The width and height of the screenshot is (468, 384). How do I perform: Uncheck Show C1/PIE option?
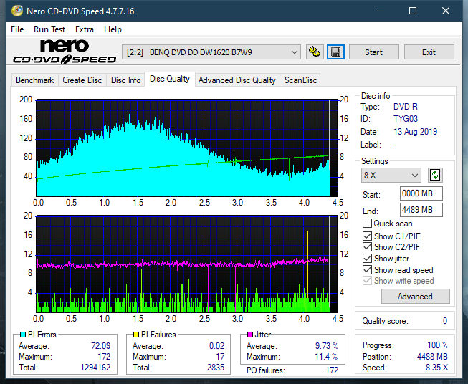[x=367, y=236]
